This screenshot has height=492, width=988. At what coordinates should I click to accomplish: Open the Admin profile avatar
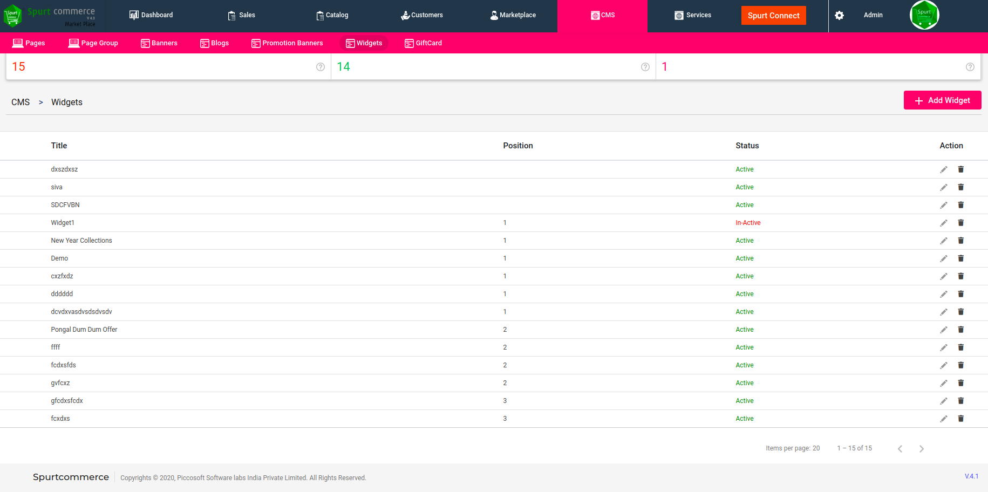tap(924, 15)
